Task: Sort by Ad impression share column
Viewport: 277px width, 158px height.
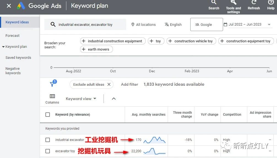Action: (x=260, y=115)
